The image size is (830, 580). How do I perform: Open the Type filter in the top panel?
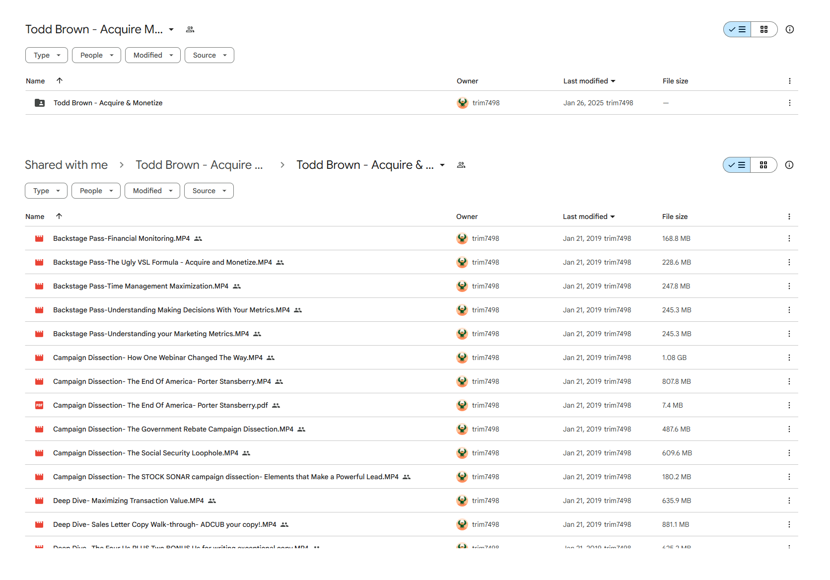click(x=47, y=55)
